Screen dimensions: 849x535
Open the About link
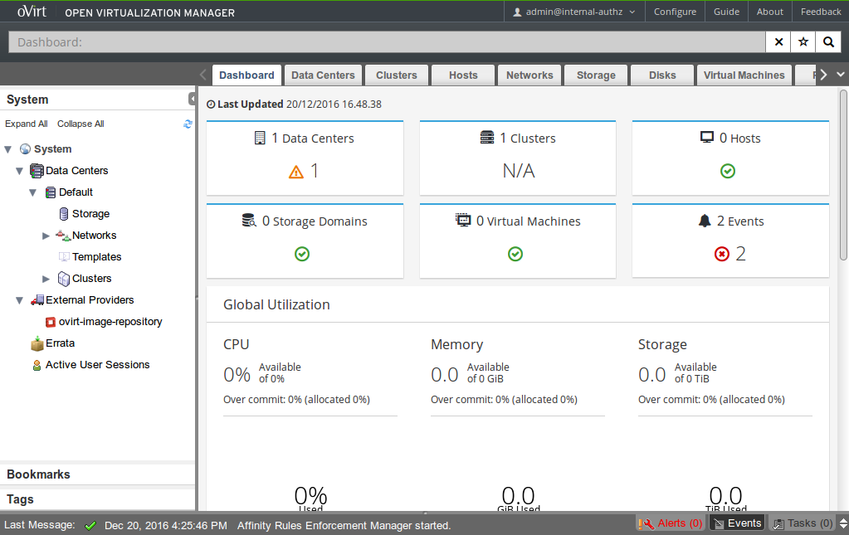[x=770, y=12]
